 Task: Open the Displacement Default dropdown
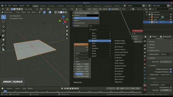point(166,54)
